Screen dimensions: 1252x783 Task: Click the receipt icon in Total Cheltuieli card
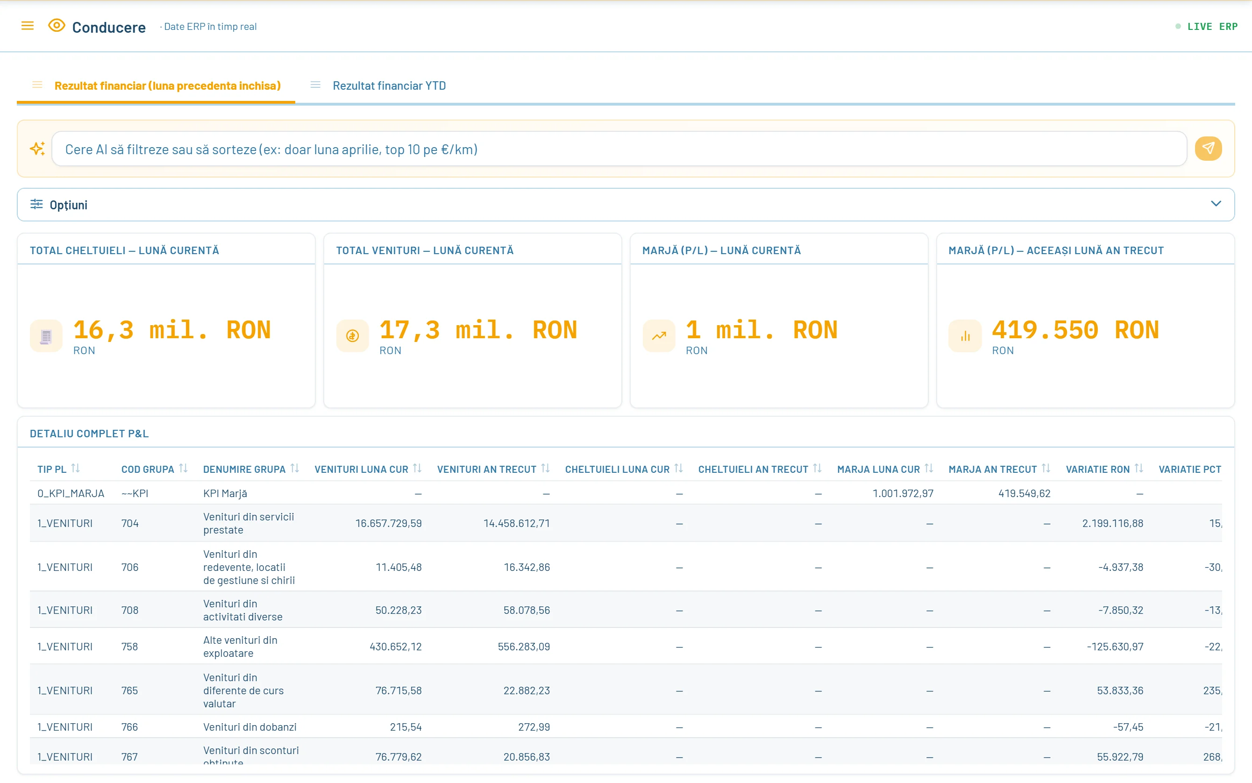(46, 337)
